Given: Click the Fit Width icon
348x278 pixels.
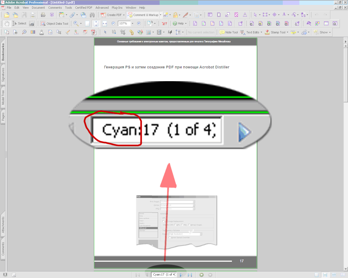Looking at the screenshot, I should click(x=105, y=24).
